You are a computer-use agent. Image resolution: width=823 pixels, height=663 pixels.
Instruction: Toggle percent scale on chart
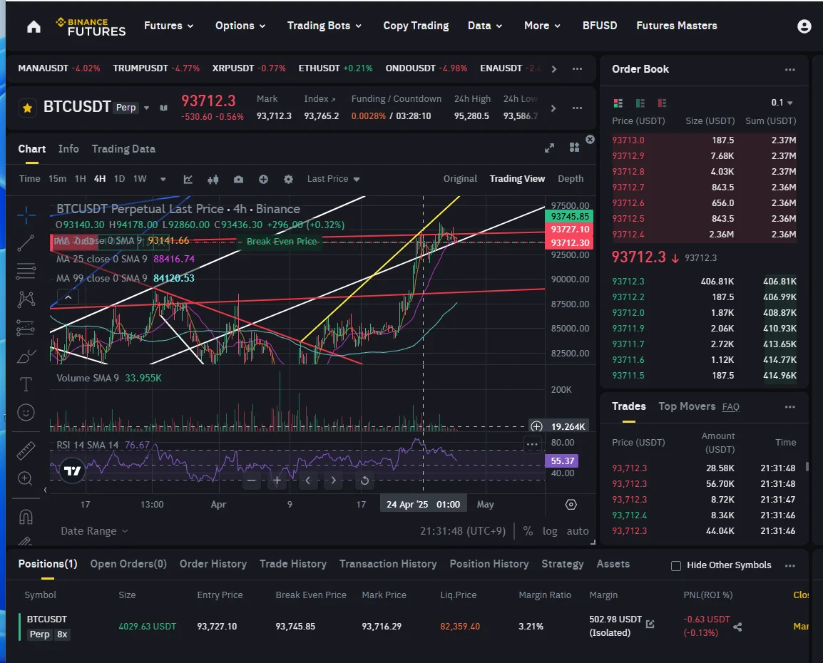pos(528,531)
